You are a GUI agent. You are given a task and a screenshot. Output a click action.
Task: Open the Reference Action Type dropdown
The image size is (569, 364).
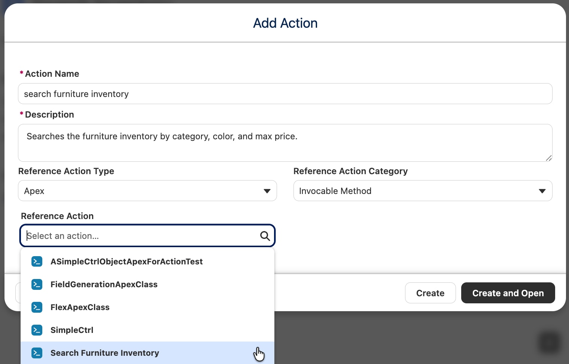pyautogui.click(x=147, y=191)
